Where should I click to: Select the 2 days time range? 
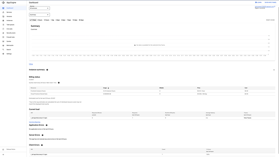coord(58,20)
